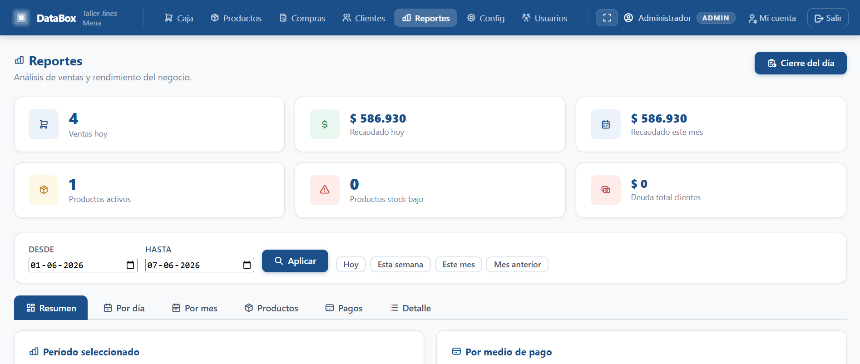
Task: Switch to the Detalle tab
Action: [x=410, y=308]
